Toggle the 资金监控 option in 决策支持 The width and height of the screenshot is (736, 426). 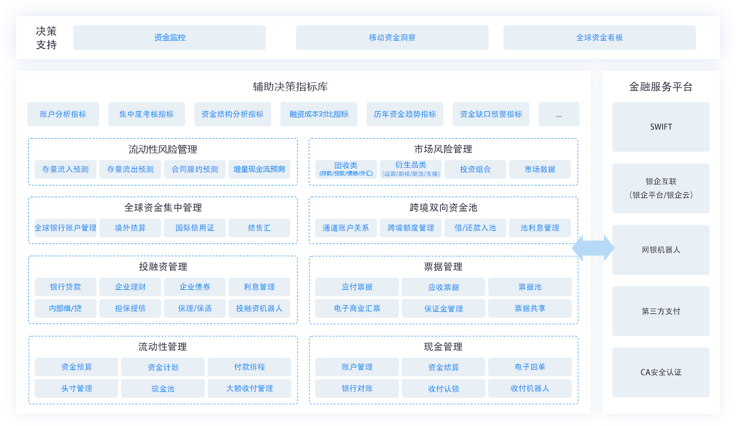click(x=169, y=37)
